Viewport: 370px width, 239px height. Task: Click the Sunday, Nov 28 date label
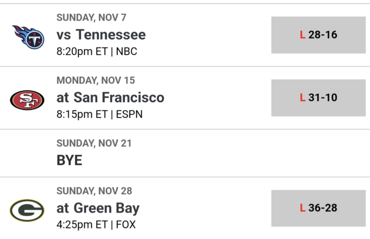[x=94, y=190]
